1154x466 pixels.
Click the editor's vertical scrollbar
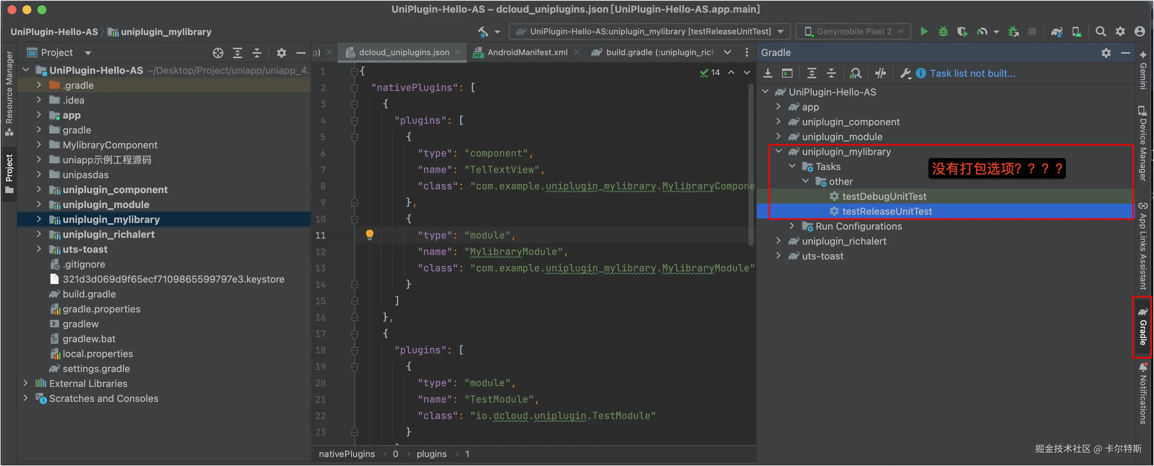point(750,166)
